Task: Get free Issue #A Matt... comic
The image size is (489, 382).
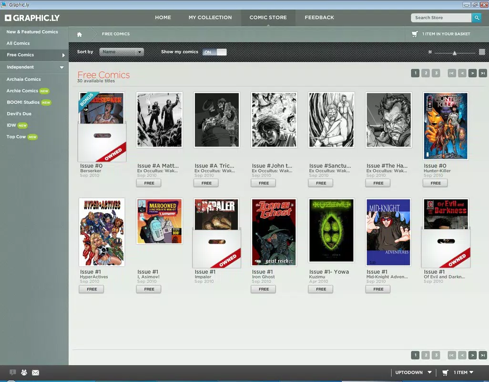Action: pos(149,183)
